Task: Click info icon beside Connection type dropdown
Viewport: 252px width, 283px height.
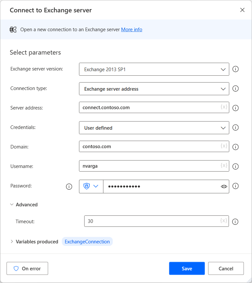Action: click(236, 89)
